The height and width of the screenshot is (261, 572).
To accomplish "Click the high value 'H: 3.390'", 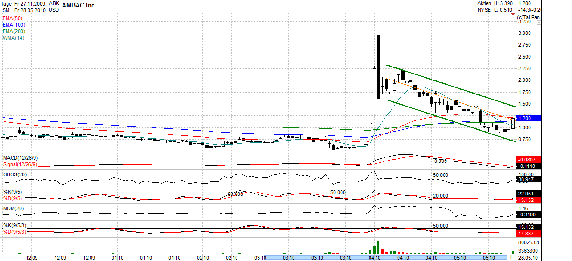I will [x=504, y=3].
